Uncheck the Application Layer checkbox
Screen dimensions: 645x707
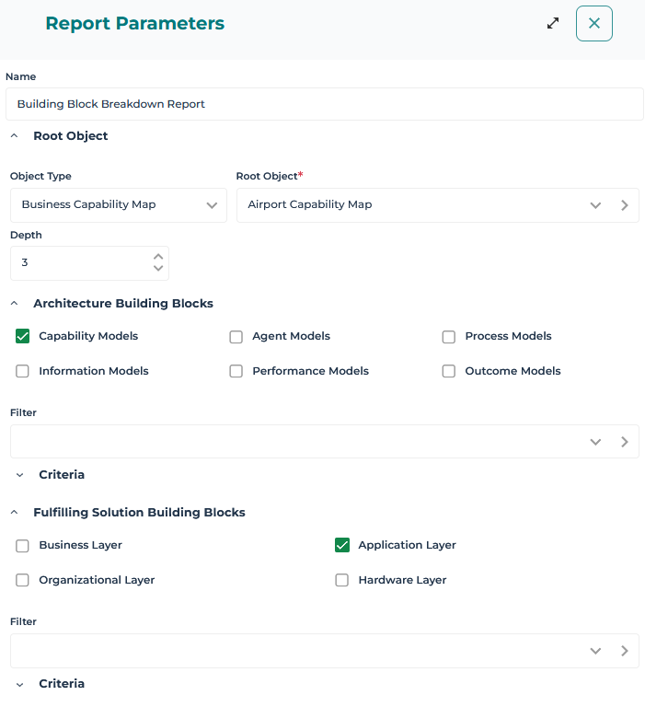pyautogui.click(x=342, y=546)
